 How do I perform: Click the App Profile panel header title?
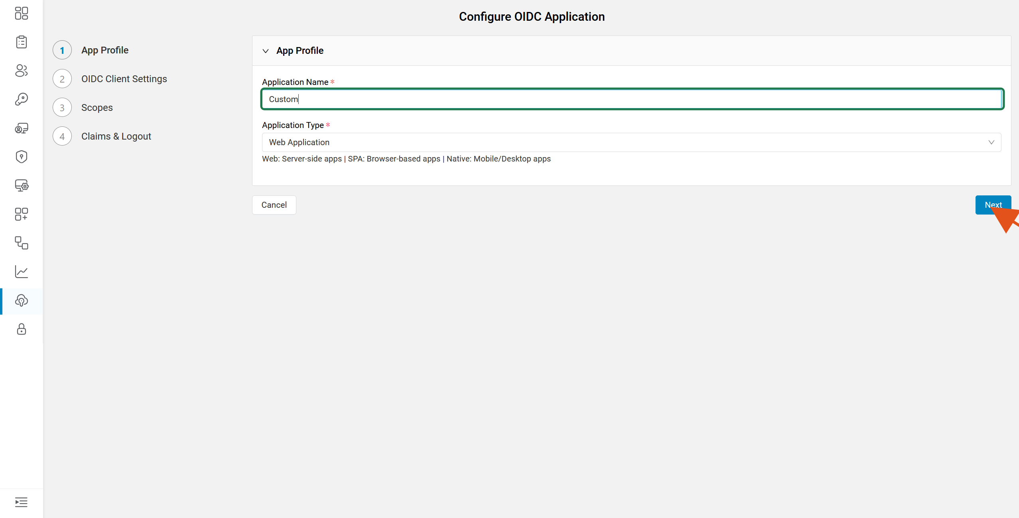(x=300, y=51)
